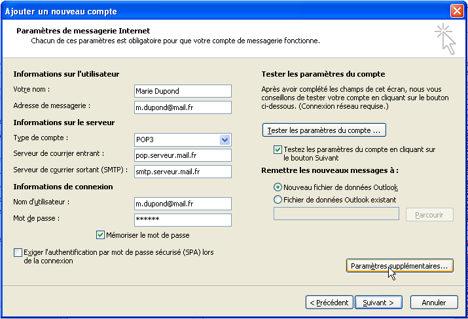Choose Fichier de données Outlook existant radio
The width and height of the screenshot is (468, 319).
click(278, 200)
